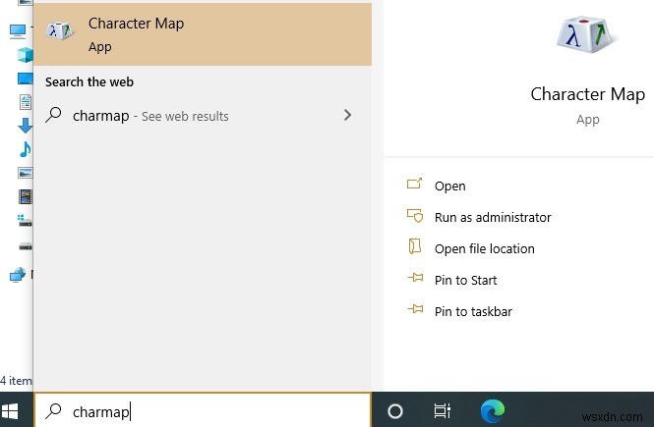The image size is (654, 427).
Task: Select Open in the actions list
Action: [449, 186]
